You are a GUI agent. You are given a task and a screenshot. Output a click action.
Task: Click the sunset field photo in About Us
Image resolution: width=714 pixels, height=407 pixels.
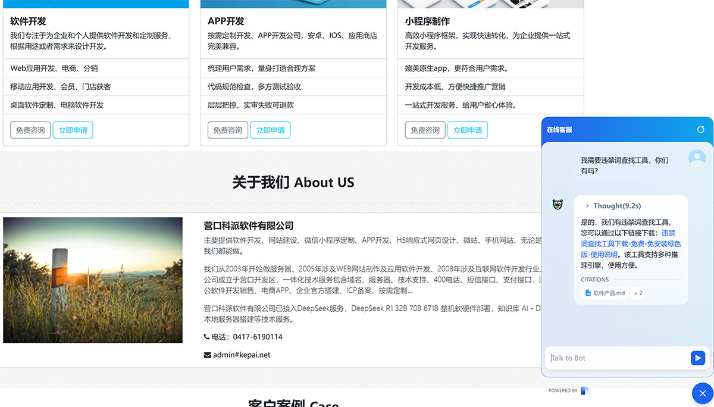[x=93, y=280]
